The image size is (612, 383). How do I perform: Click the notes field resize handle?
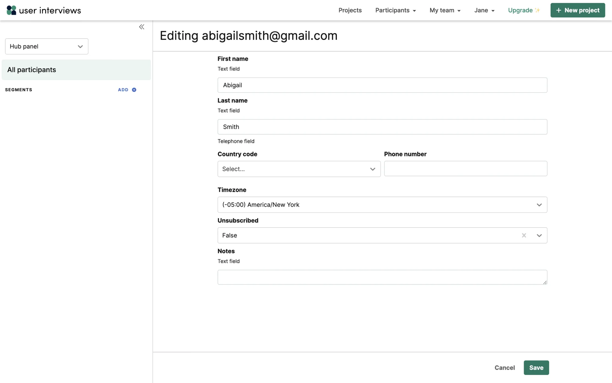(545, 282)
